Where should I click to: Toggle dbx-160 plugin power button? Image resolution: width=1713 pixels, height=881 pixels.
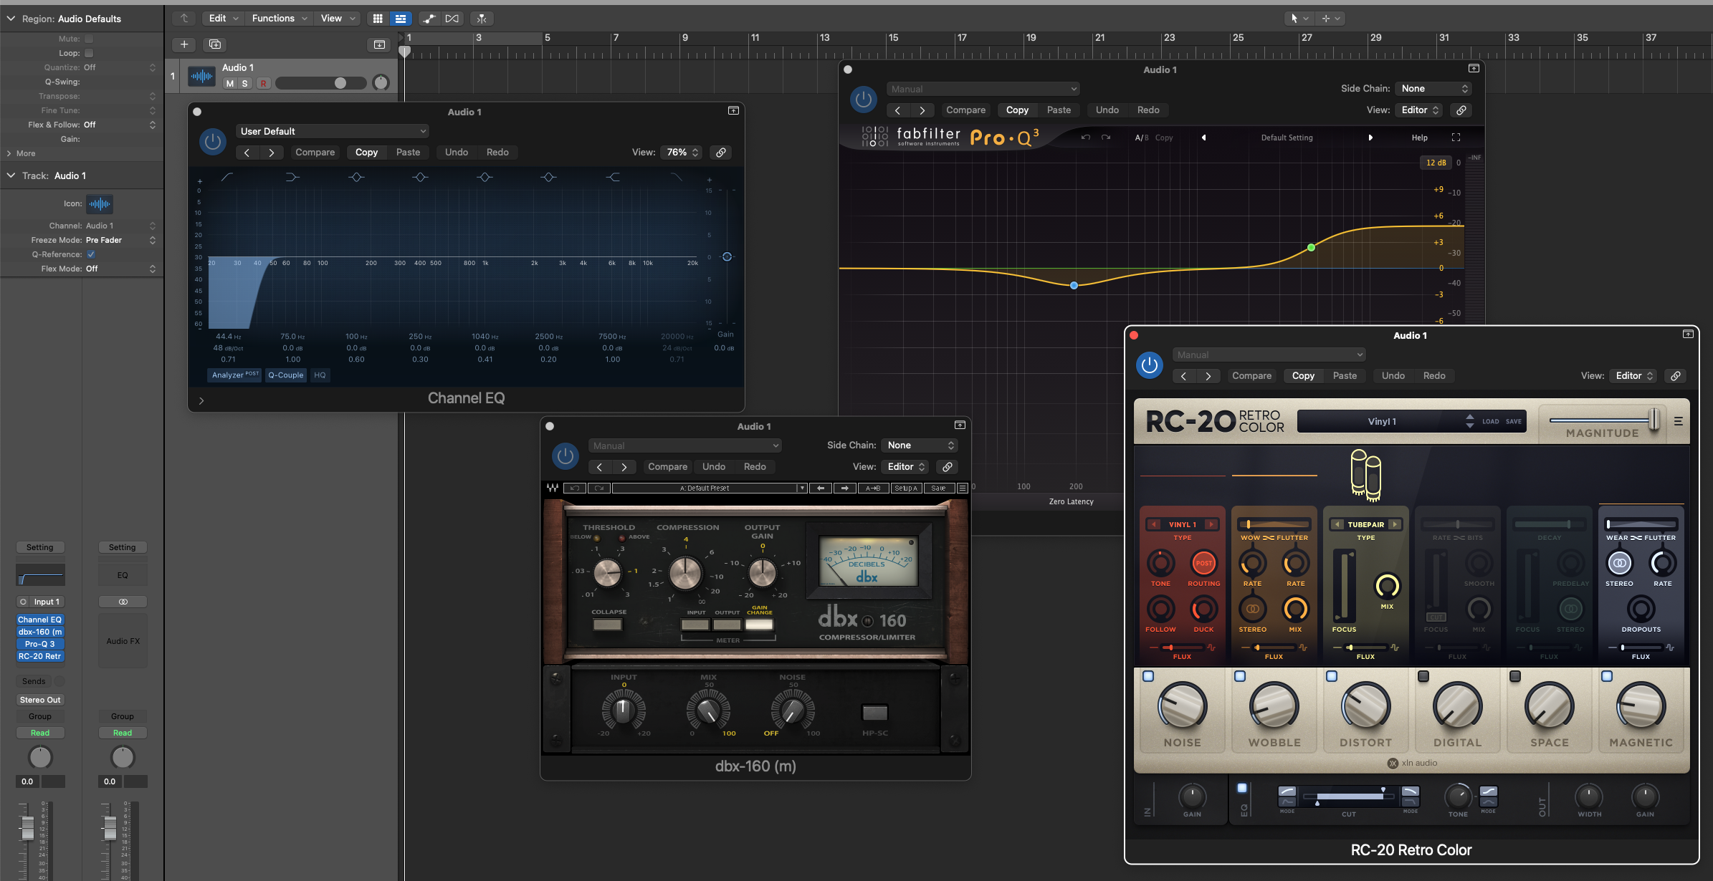[x=566, y=456]
